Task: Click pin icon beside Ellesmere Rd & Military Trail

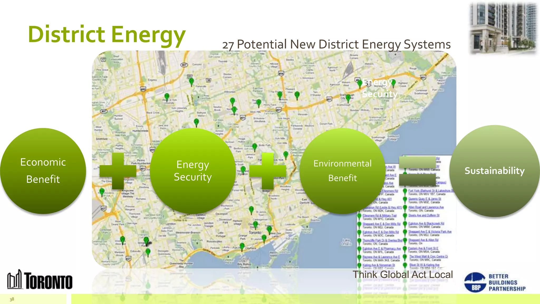Action: [x=359, y=216]
